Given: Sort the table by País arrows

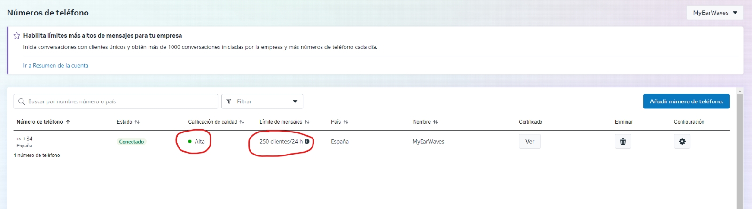Looking at the screenshot, I should (346, 122).
